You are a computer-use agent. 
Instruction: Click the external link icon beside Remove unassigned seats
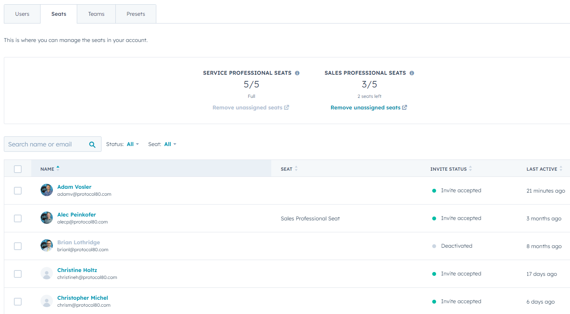[x=404, y=107]
